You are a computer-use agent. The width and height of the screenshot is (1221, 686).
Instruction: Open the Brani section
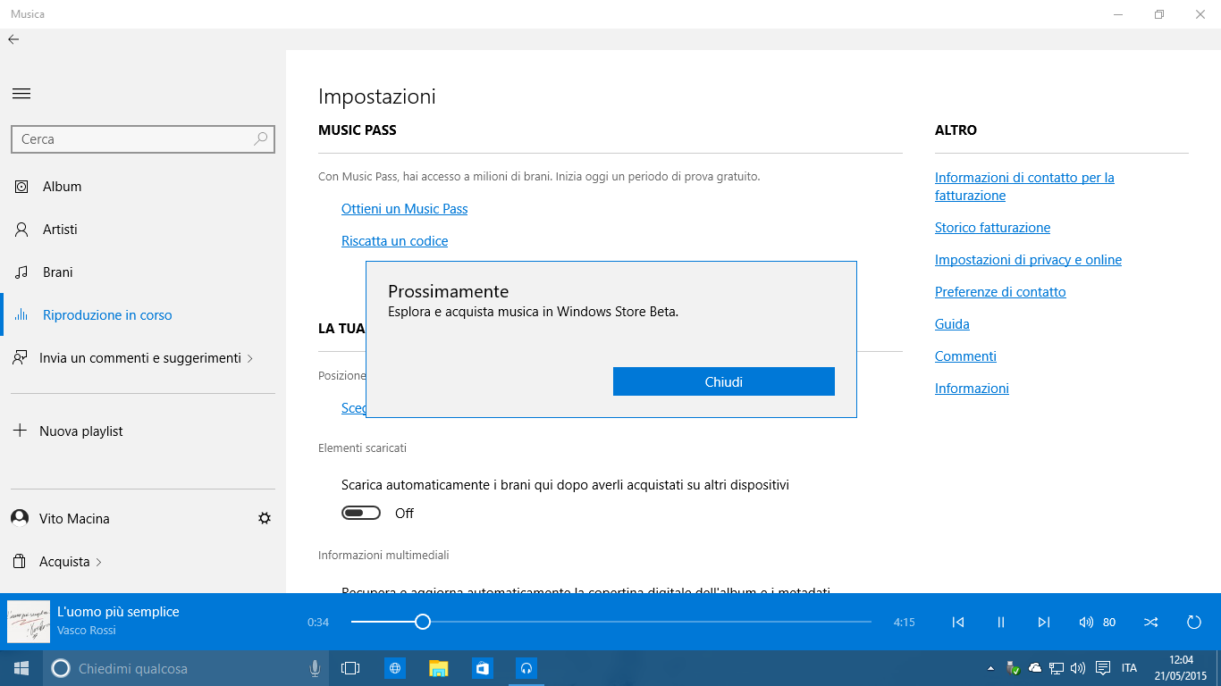[143, 272]
